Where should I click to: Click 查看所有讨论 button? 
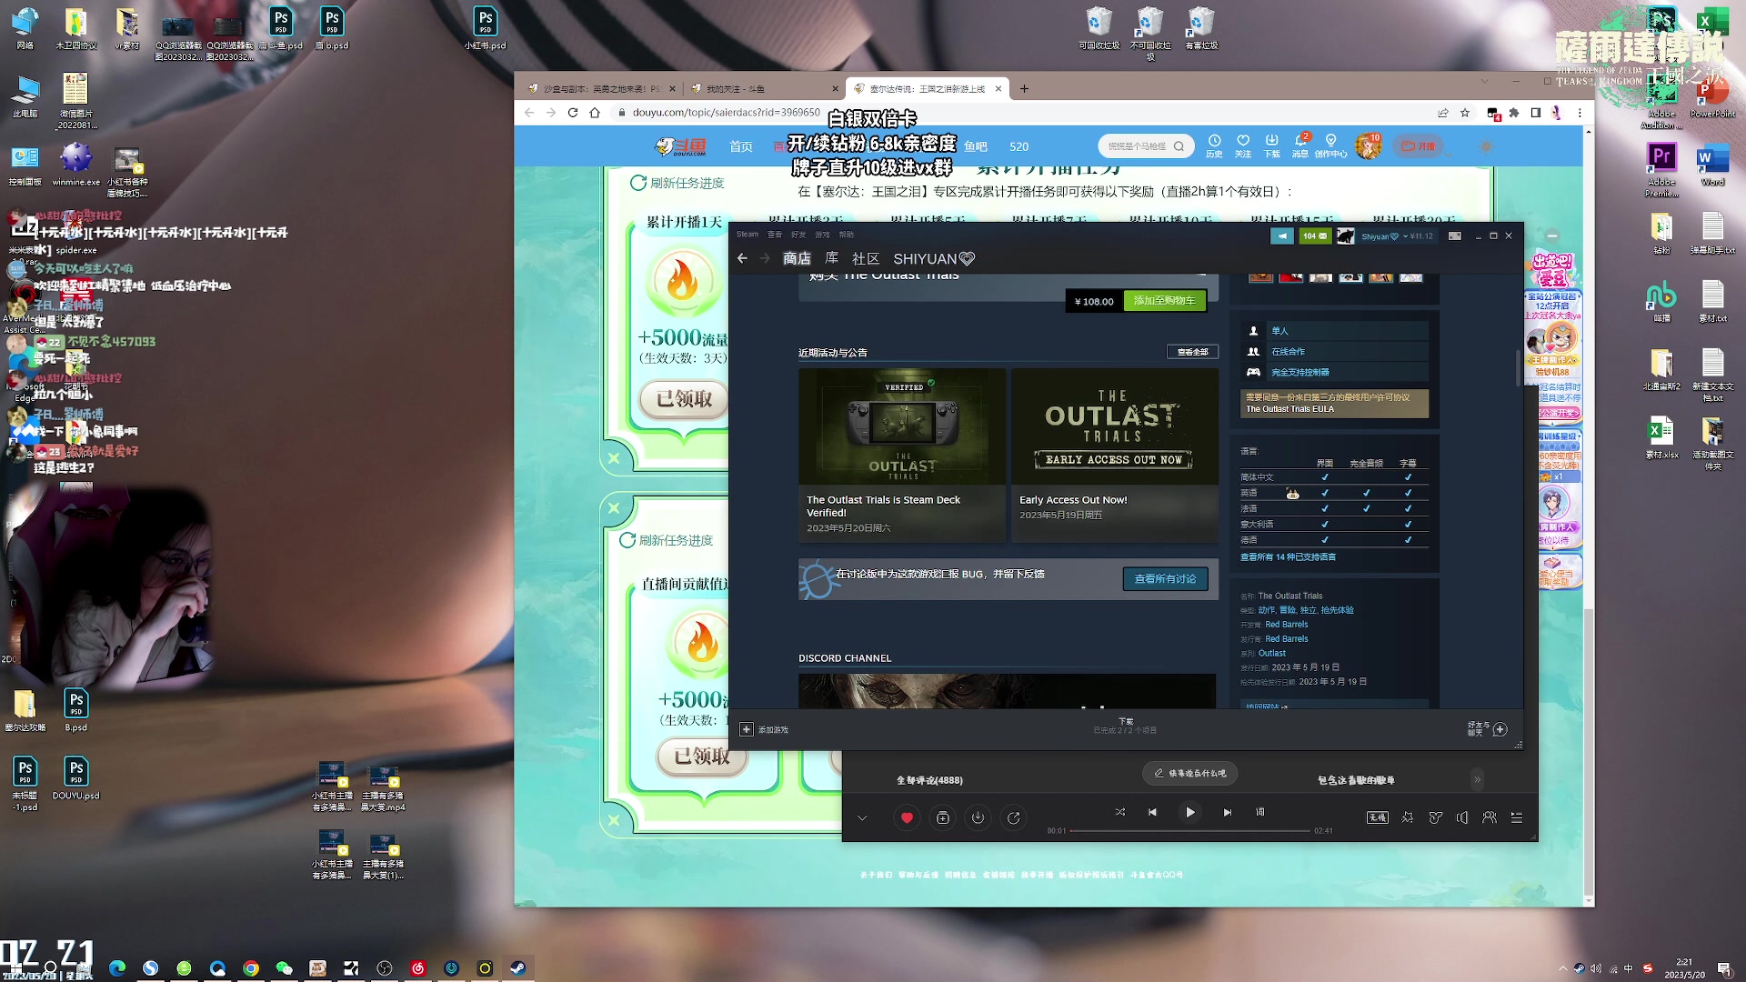coord(1165,579)
